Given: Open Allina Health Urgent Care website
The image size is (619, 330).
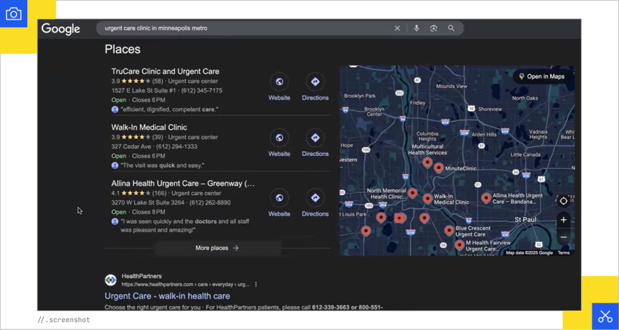Looking at the screenshot, I should tap(279, 198).
